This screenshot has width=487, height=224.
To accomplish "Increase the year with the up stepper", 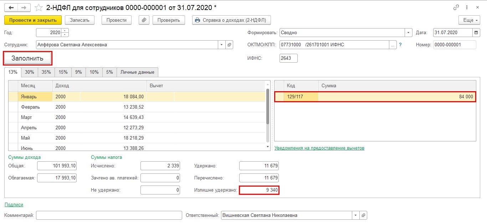I will 65,31.
